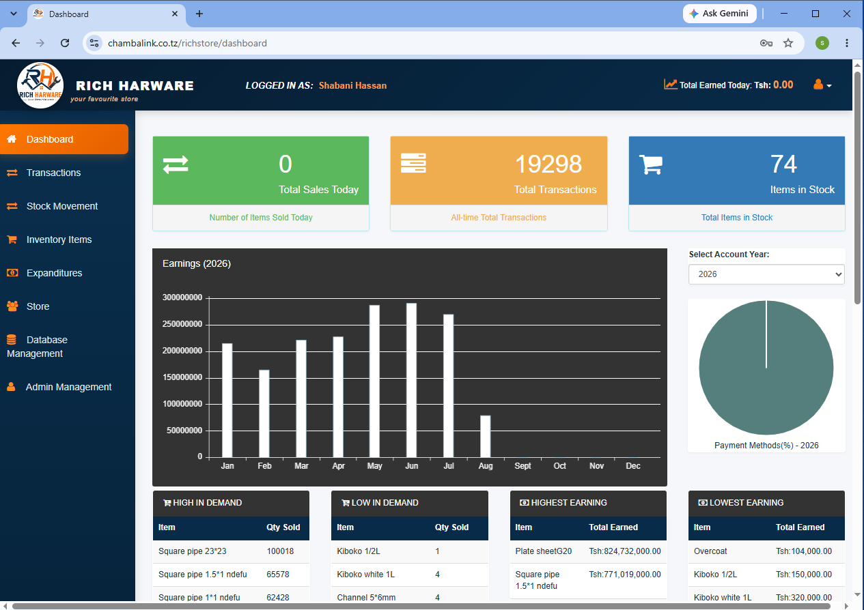864x610 pixels.
Task: Click the Ask Gemini button
Action: click(719, 14)
